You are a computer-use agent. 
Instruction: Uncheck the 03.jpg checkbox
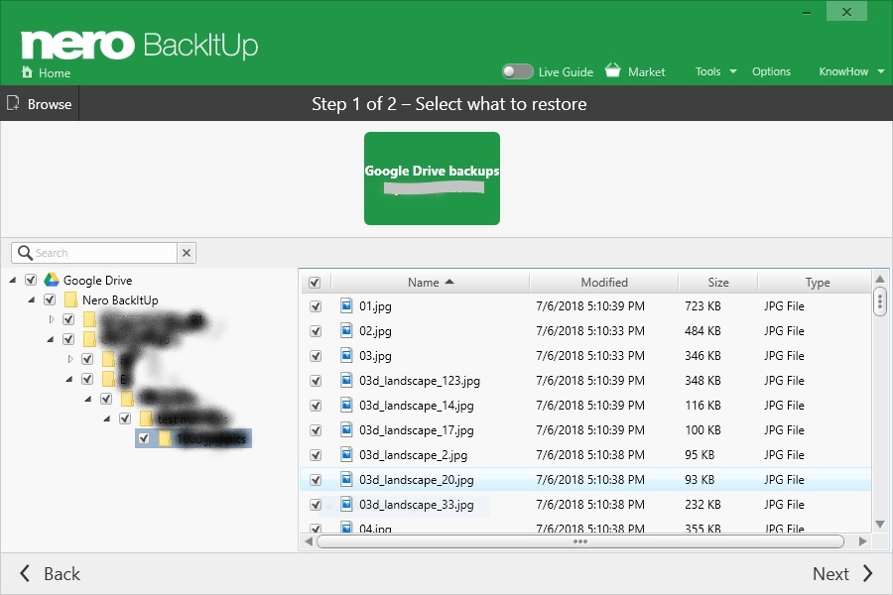pos(316,356)
